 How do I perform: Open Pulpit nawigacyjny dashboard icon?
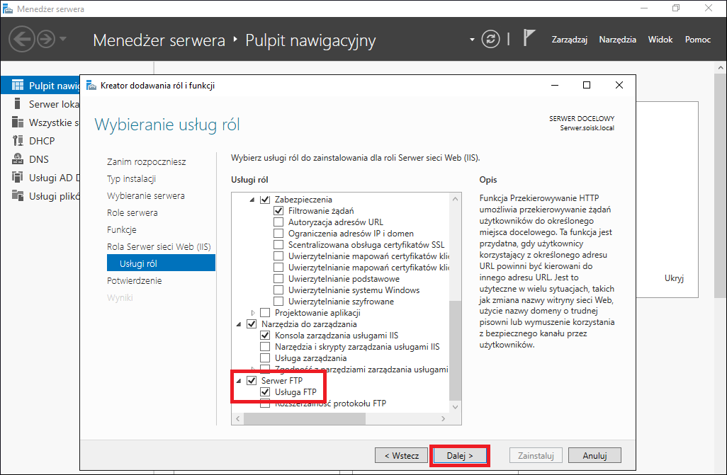point(18,85)
